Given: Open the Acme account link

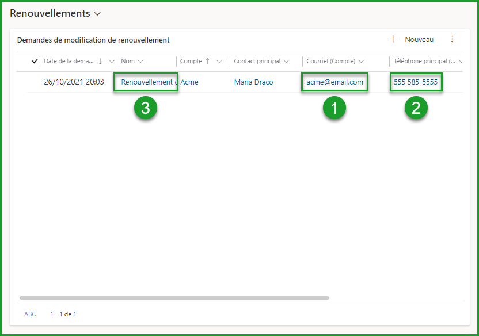Looking at the screenshot, I should (x=189, y=82).
